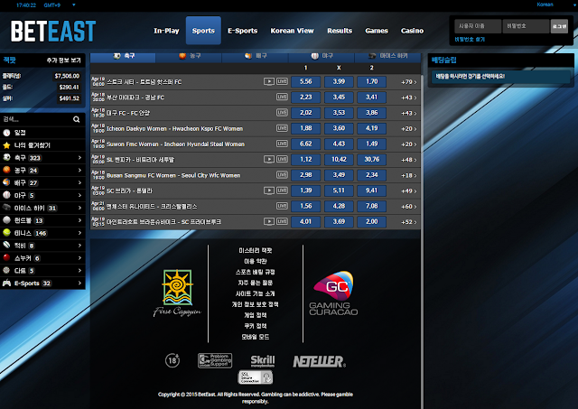Open the Games section

[377, 31]
